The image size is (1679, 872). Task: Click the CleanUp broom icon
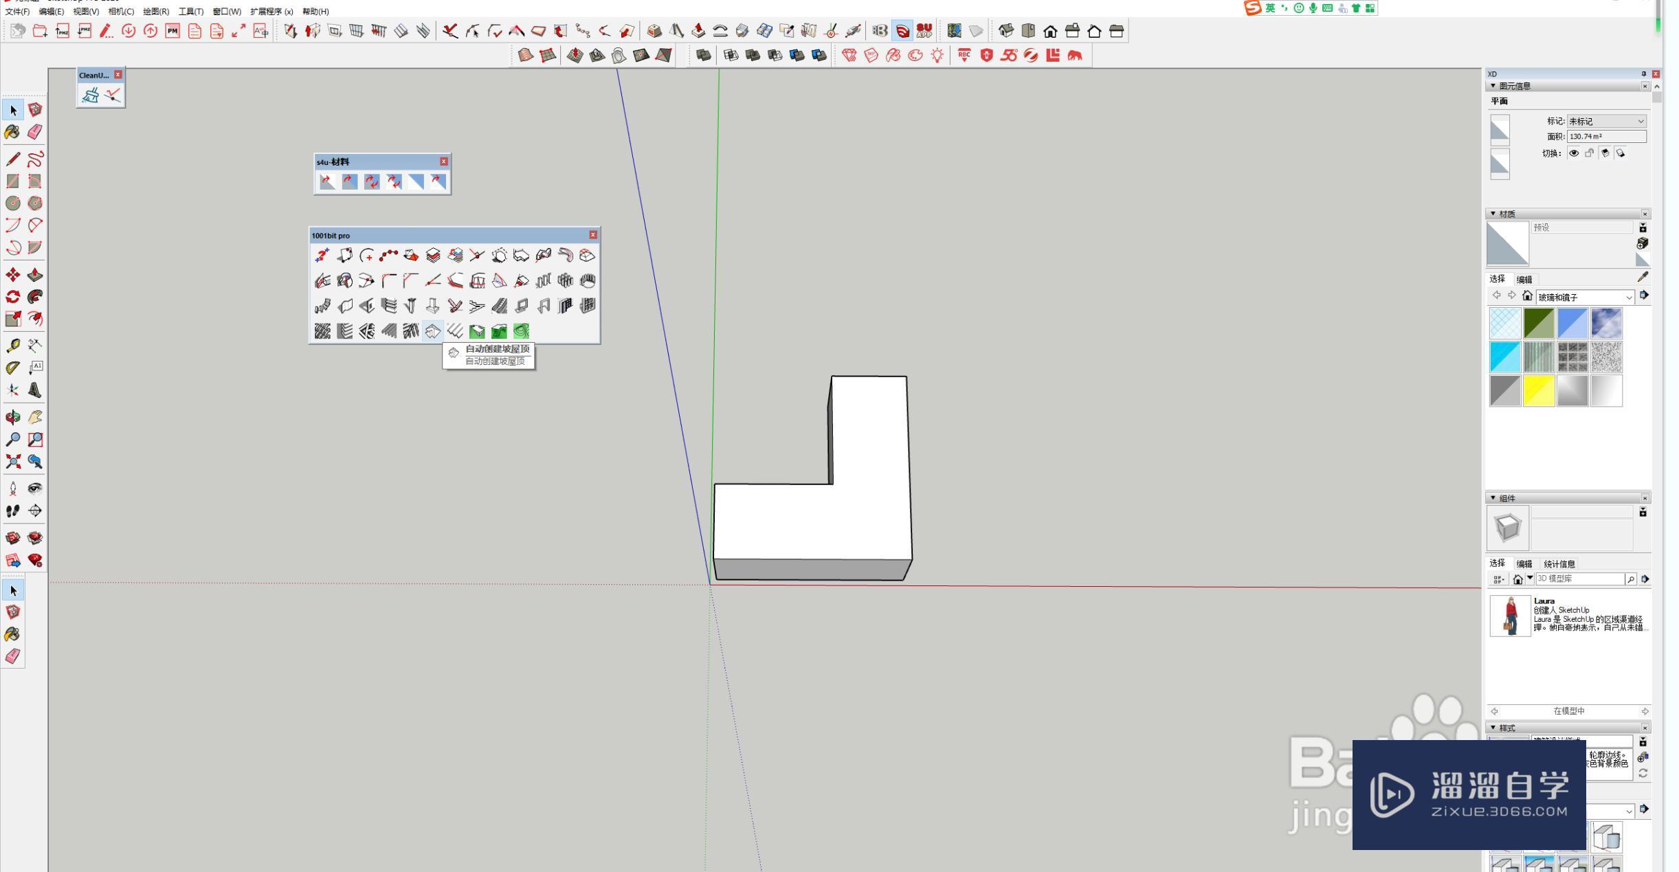(x=90, y=96)
